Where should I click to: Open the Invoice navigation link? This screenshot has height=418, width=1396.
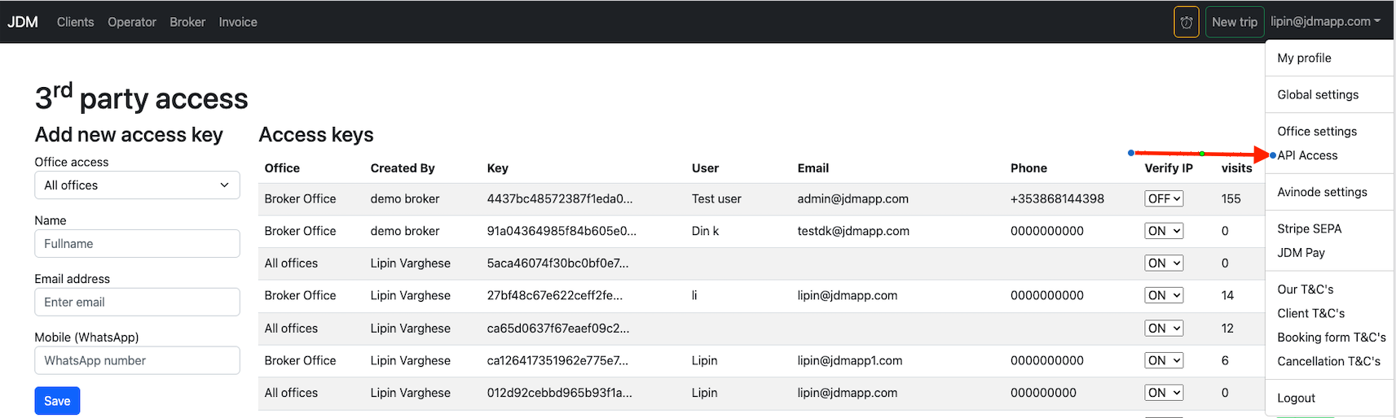coord(238,22)
